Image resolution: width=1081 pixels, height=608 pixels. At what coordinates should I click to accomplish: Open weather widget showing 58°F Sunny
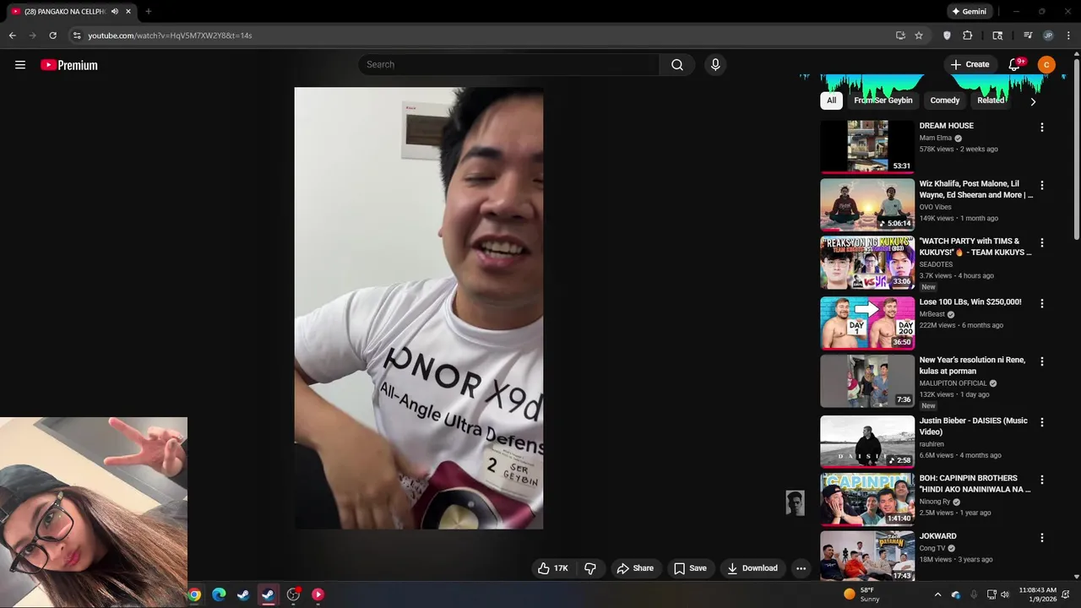862,594
